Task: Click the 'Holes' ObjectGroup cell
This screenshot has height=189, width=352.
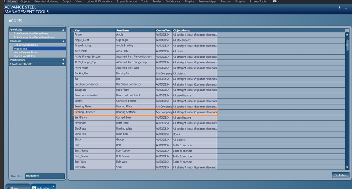Action: (194, 134)
